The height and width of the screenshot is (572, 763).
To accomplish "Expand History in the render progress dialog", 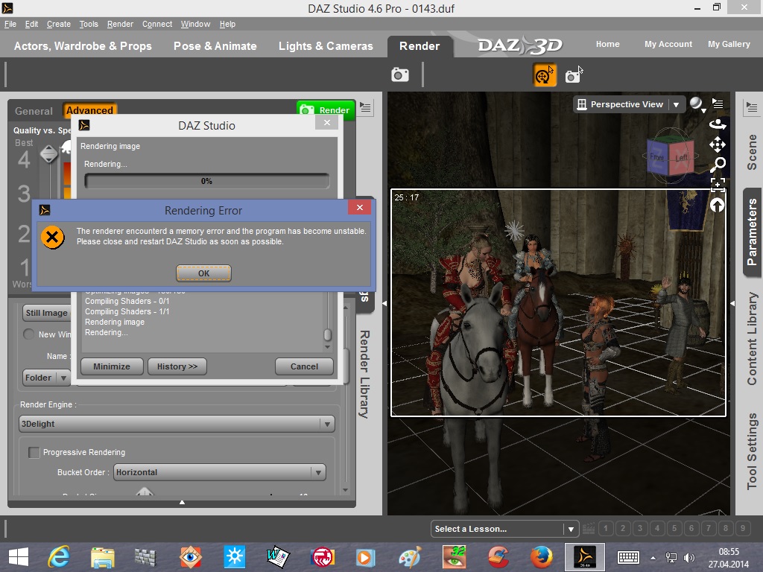I will click(177, 366).
